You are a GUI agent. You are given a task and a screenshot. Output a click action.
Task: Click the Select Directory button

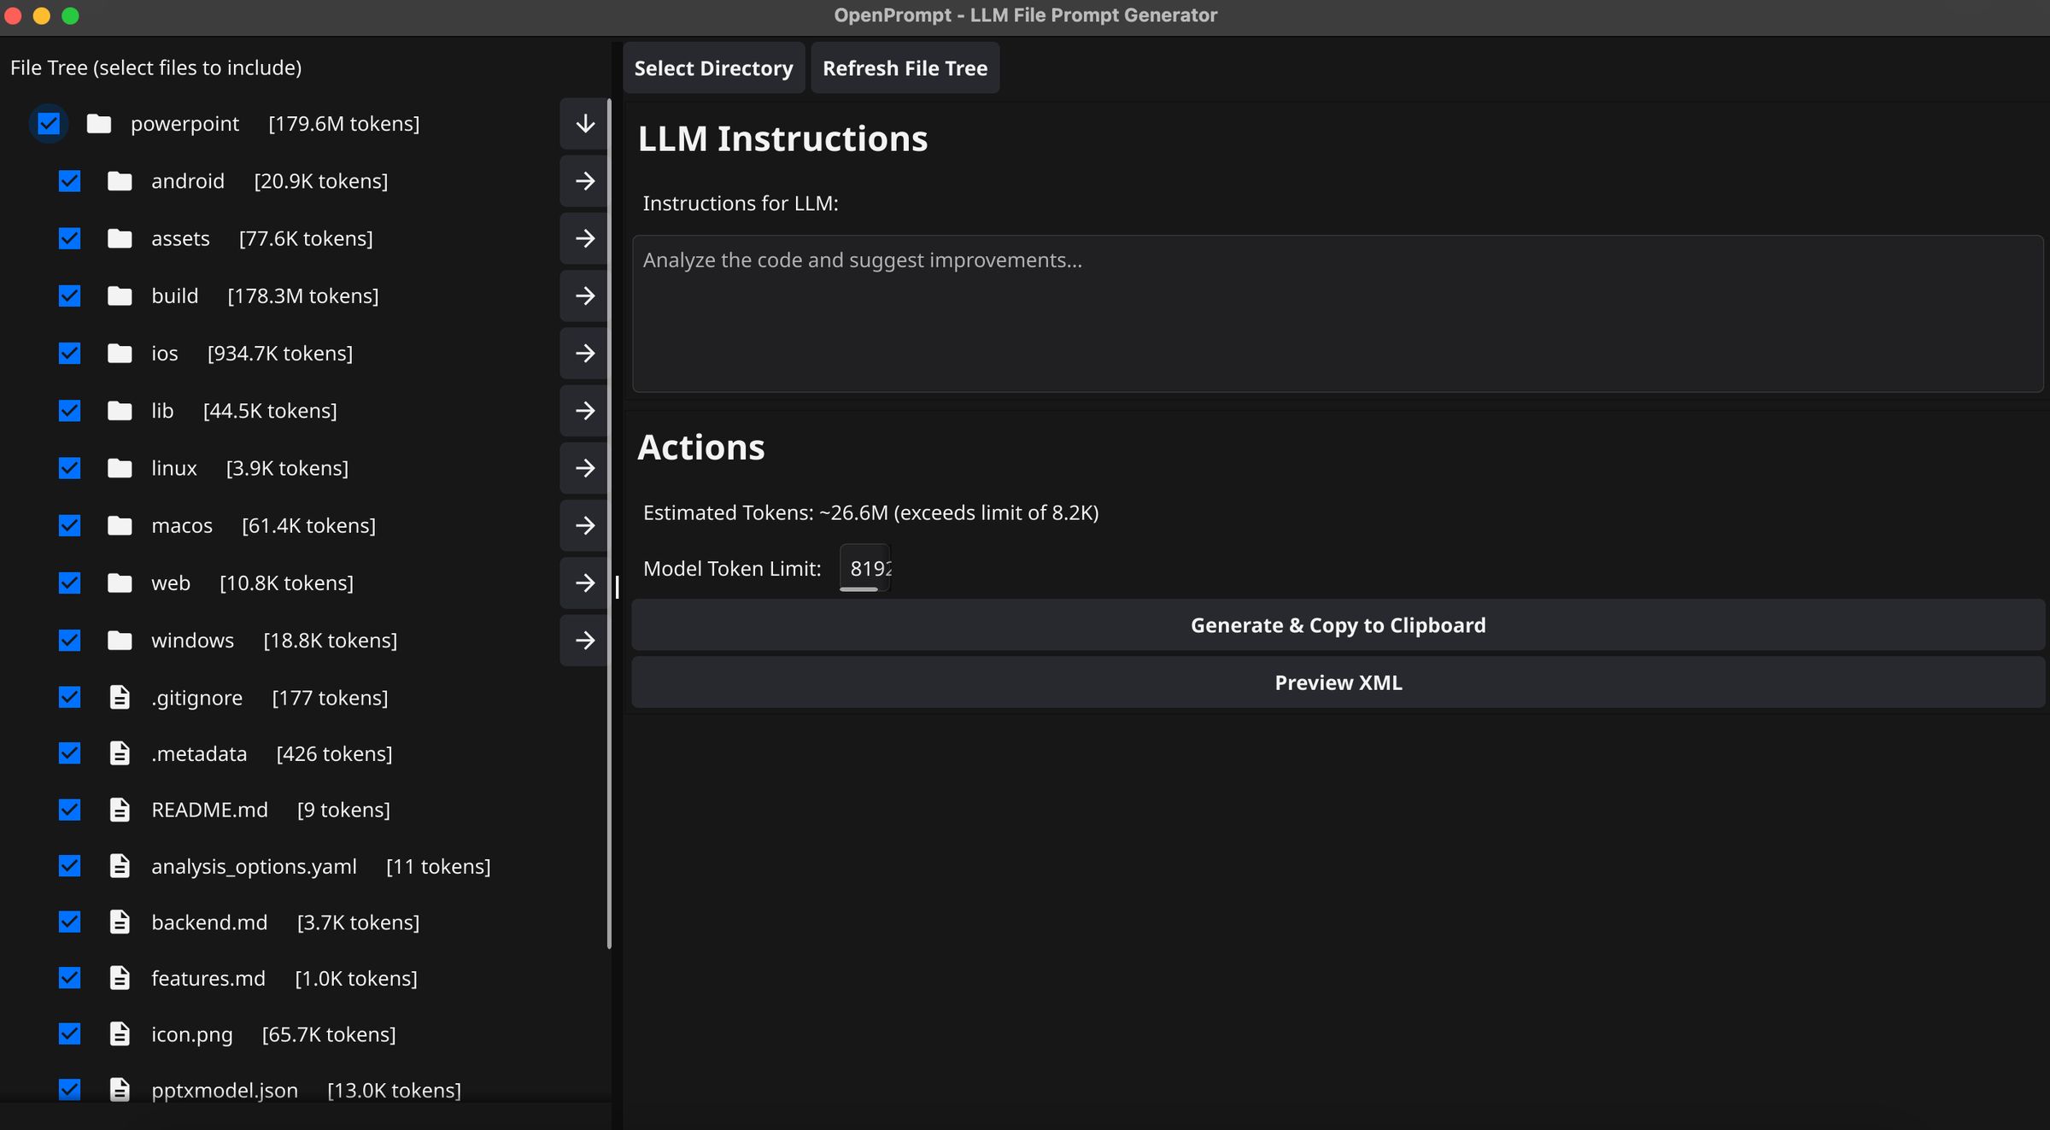(713, 67)
